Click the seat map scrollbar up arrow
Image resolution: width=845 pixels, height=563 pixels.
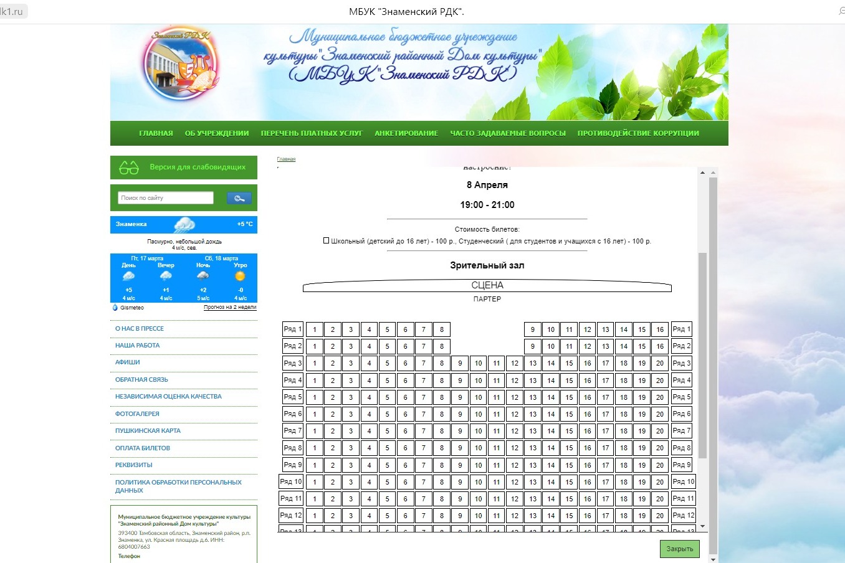(702, 173)
